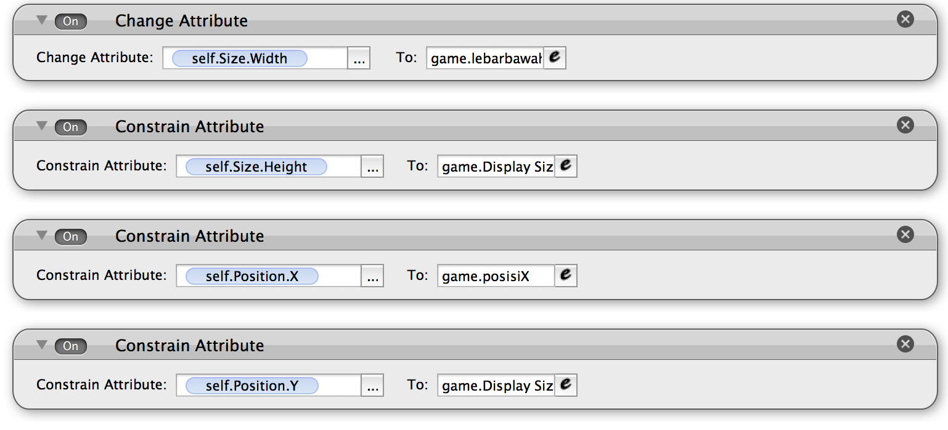Click the game.lebarbawah To field
Image resolution: width=948 pixels, height=430 pixels.
485,59
